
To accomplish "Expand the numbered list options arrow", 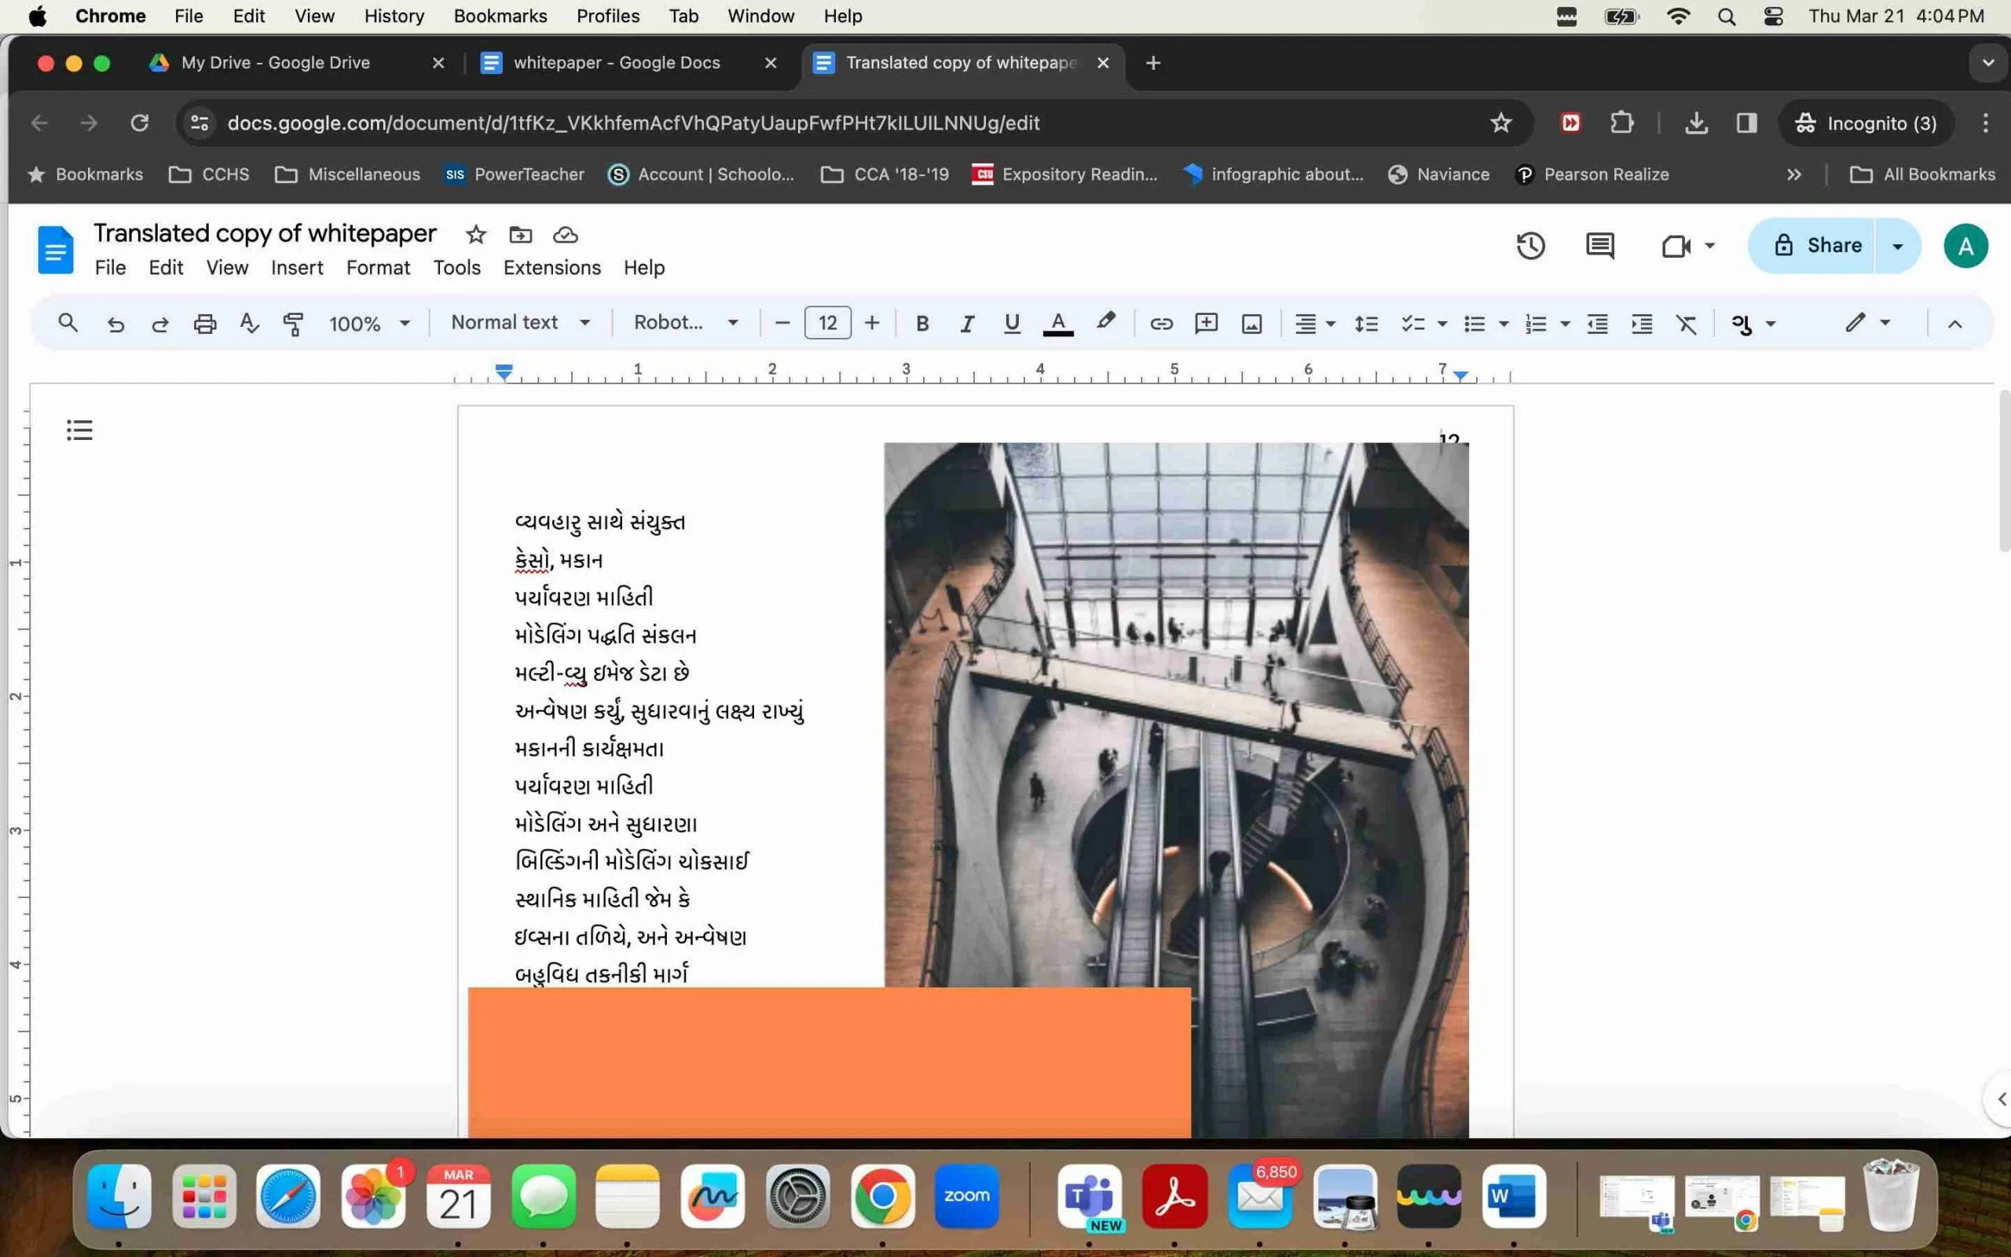I will 1565,324.
